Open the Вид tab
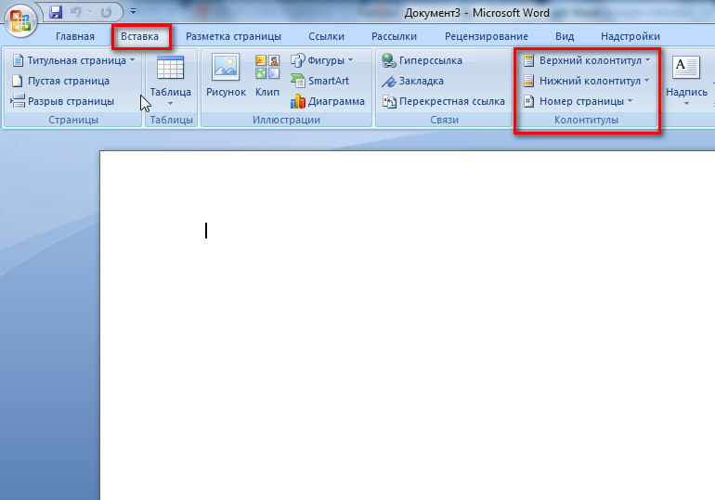 pyautogui.click(x=565, y=36)
